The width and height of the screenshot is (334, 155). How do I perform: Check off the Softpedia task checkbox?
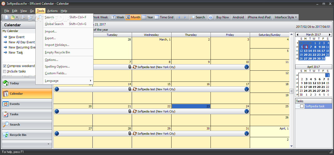click(x=302, y=106)
